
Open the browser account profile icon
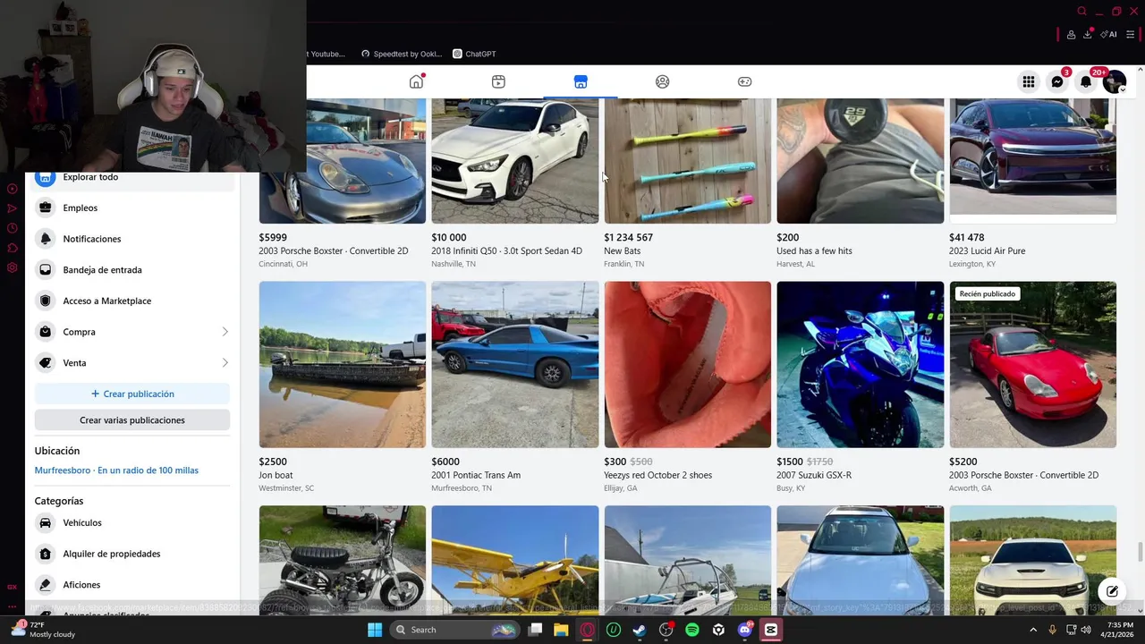tap(1071, 34)
